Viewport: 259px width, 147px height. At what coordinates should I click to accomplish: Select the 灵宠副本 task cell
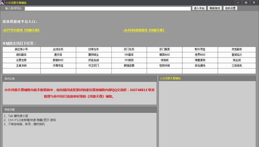point(237,49)
